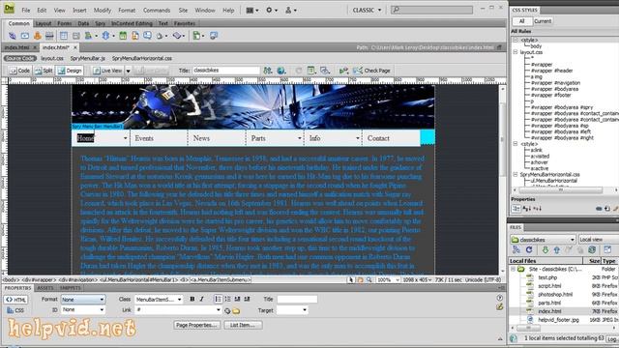
Task: Click Browse for File folder icon
Action: coord(236,310)
